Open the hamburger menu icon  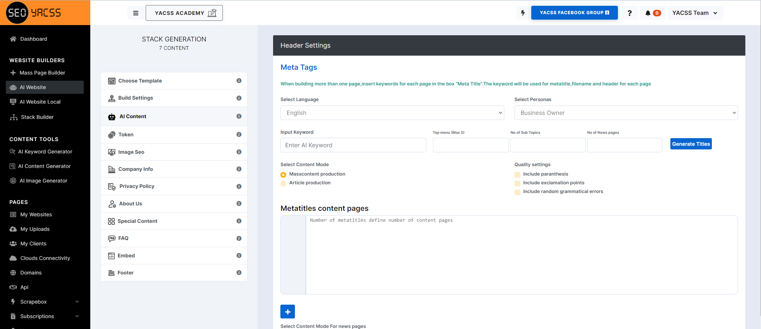[136, 13]
